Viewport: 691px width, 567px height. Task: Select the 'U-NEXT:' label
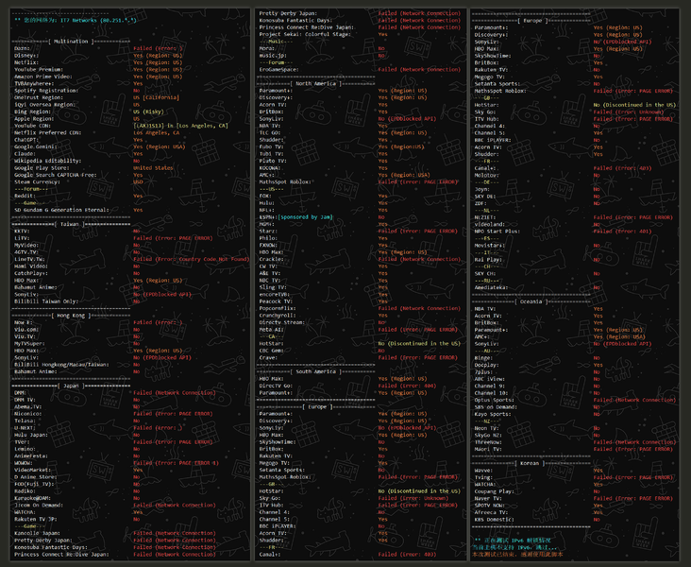click(25, 428)
